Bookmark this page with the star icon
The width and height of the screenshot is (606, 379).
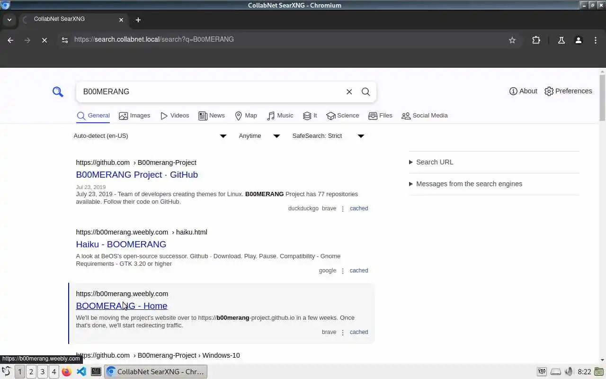coord(512,40)
